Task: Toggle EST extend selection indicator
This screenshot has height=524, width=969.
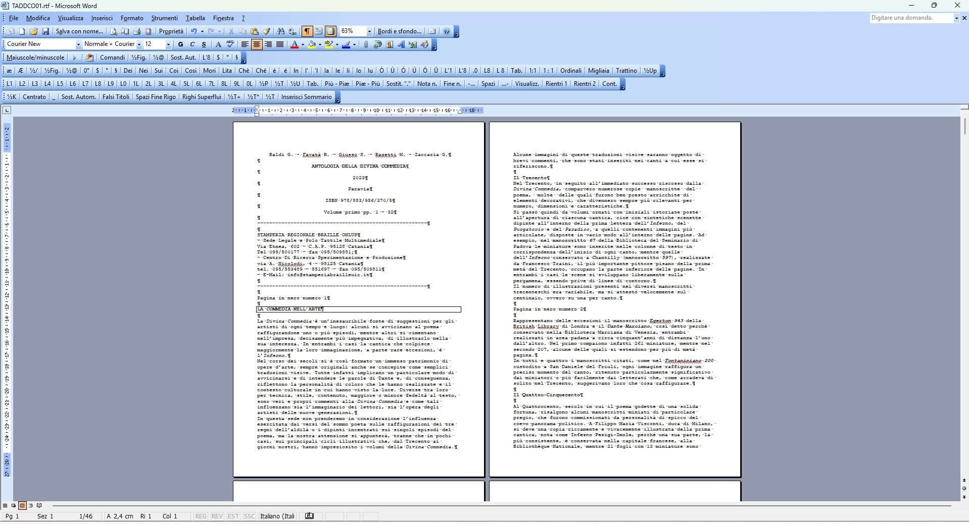Action: [x=233, y=516]
